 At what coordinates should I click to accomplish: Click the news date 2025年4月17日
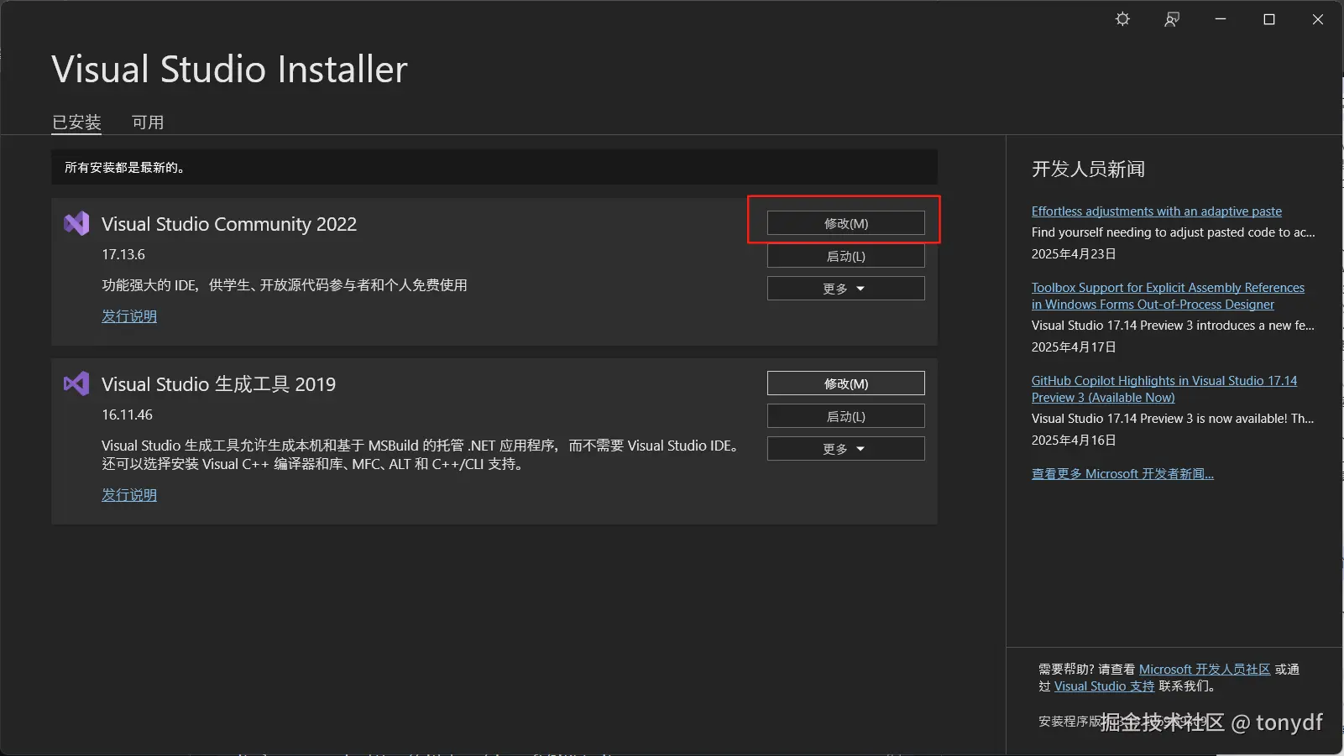click(1074, 347)
